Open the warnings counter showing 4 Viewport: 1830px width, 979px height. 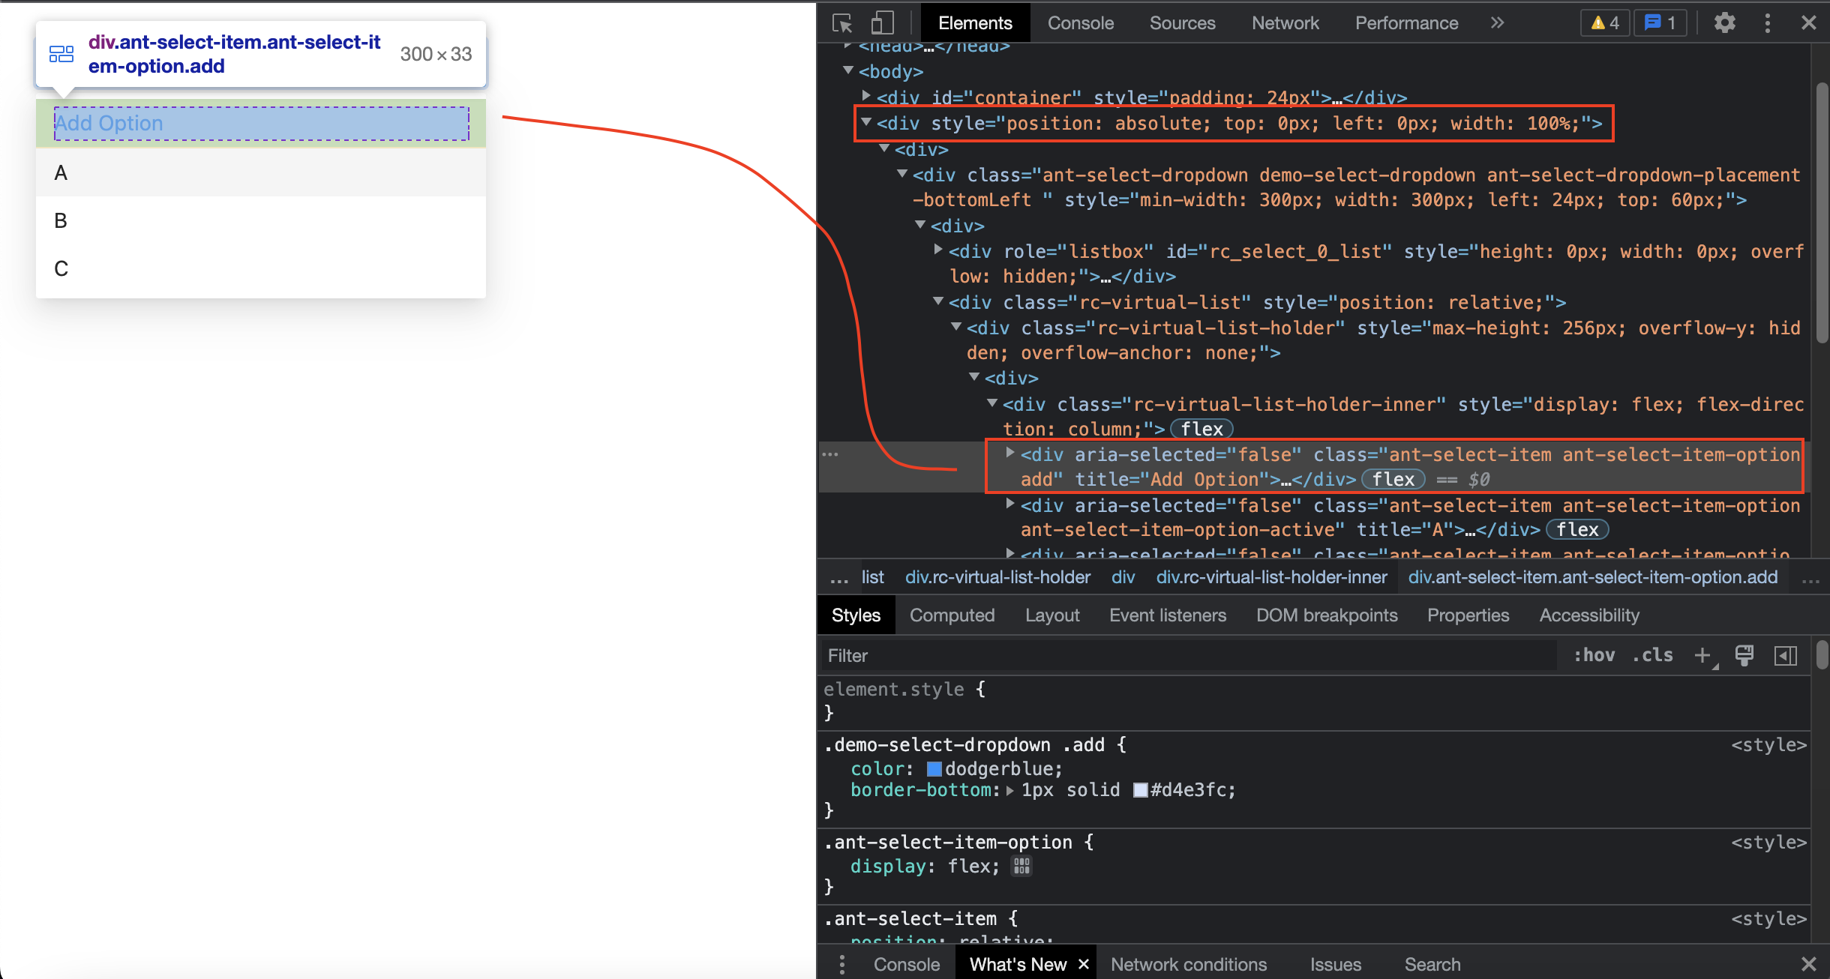1605,23
